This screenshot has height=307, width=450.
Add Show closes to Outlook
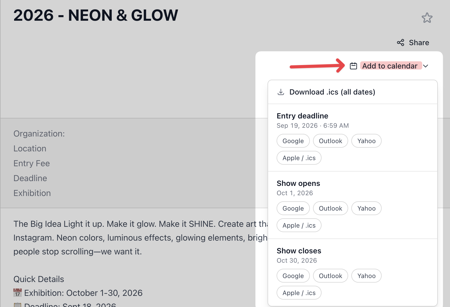(331, 276)
